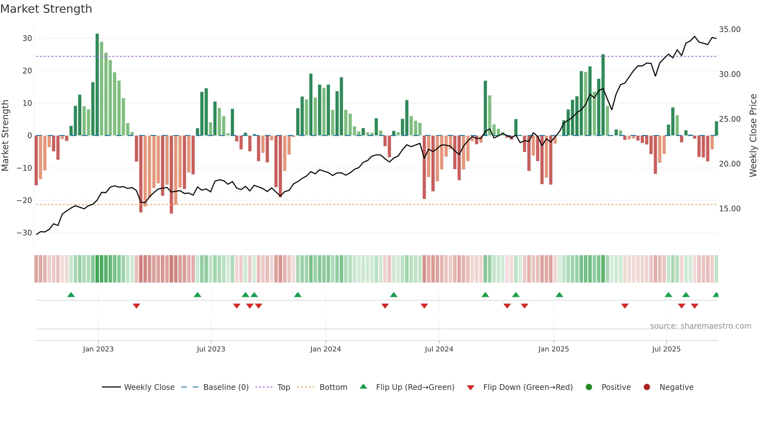Click the first green flip-up marker before Jan 2023
Image resolution: width=762 pixels, height=429 pixels.
71,295
